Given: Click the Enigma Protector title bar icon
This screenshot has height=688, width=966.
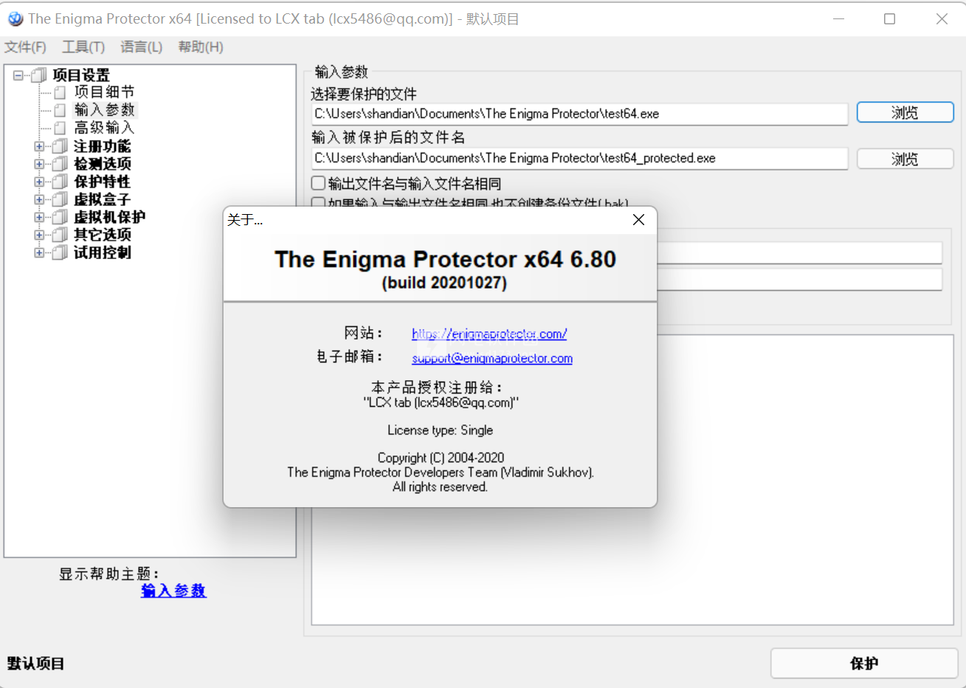Looking at the screenshot, I should (x=15, y=18).
